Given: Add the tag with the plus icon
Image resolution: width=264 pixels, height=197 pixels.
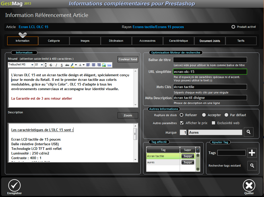Looking at the screenshot, I should [252, 153].
